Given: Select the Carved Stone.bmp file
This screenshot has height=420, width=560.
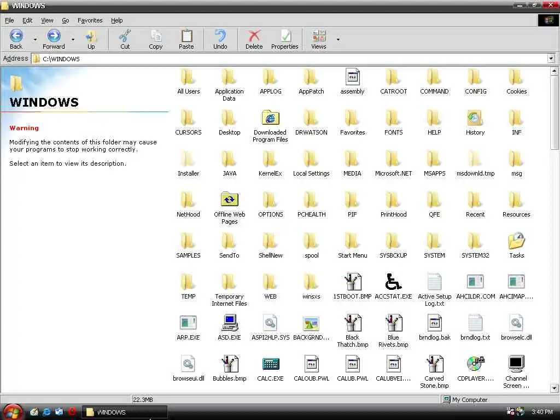Looking at the screenshot, I should (435, 372).
